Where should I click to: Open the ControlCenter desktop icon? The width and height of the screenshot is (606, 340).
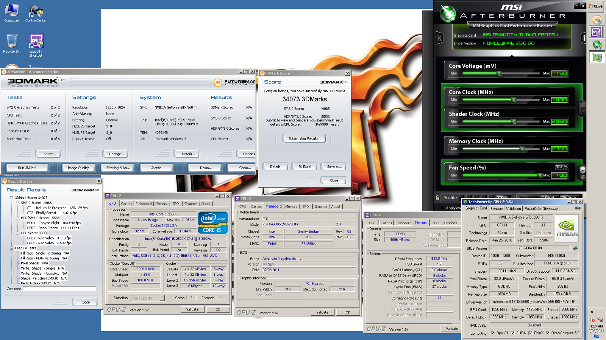coord(36,13)
